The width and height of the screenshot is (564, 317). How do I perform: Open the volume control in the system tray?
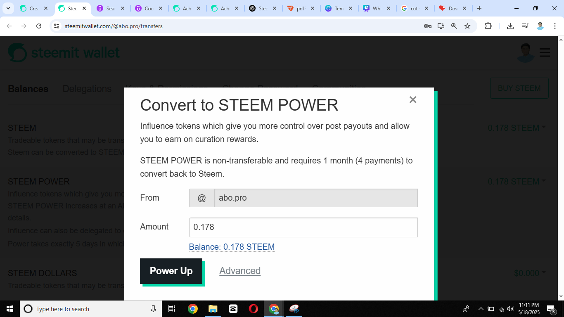[511, 309]
